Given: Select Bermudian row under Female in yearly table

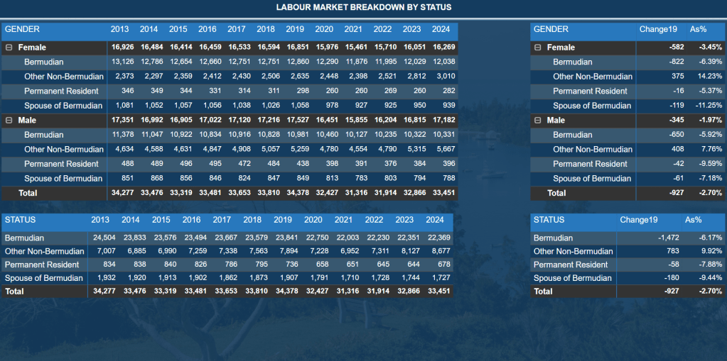Looking at the screenshot, I should tap(43, 62).
